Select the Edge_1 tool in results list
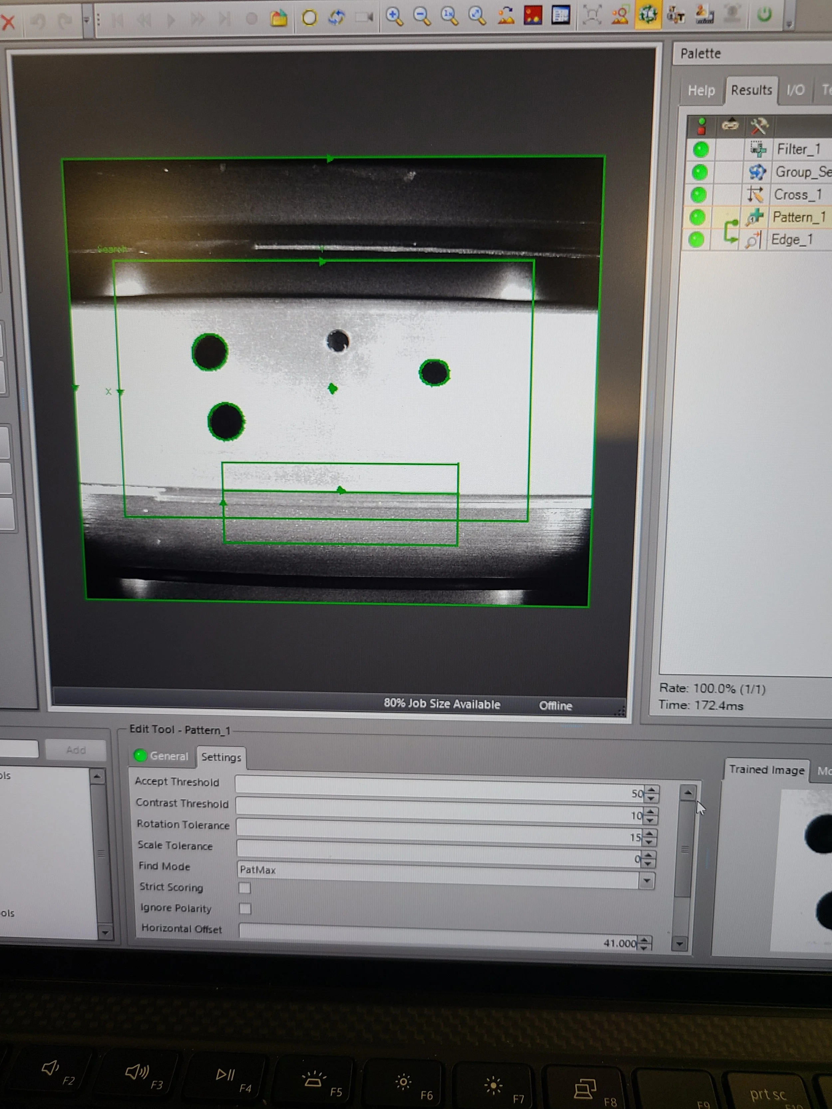 pyautogui.click(x=791, y=240)
